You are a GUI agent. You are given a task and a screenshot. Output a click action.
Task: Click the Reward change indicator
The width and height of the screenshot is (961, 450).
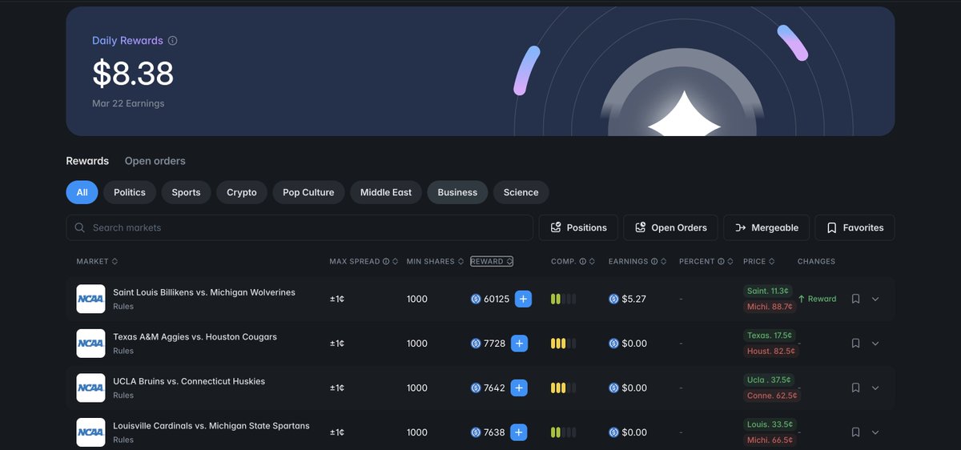pyautogui.click(x=817, y=299)
